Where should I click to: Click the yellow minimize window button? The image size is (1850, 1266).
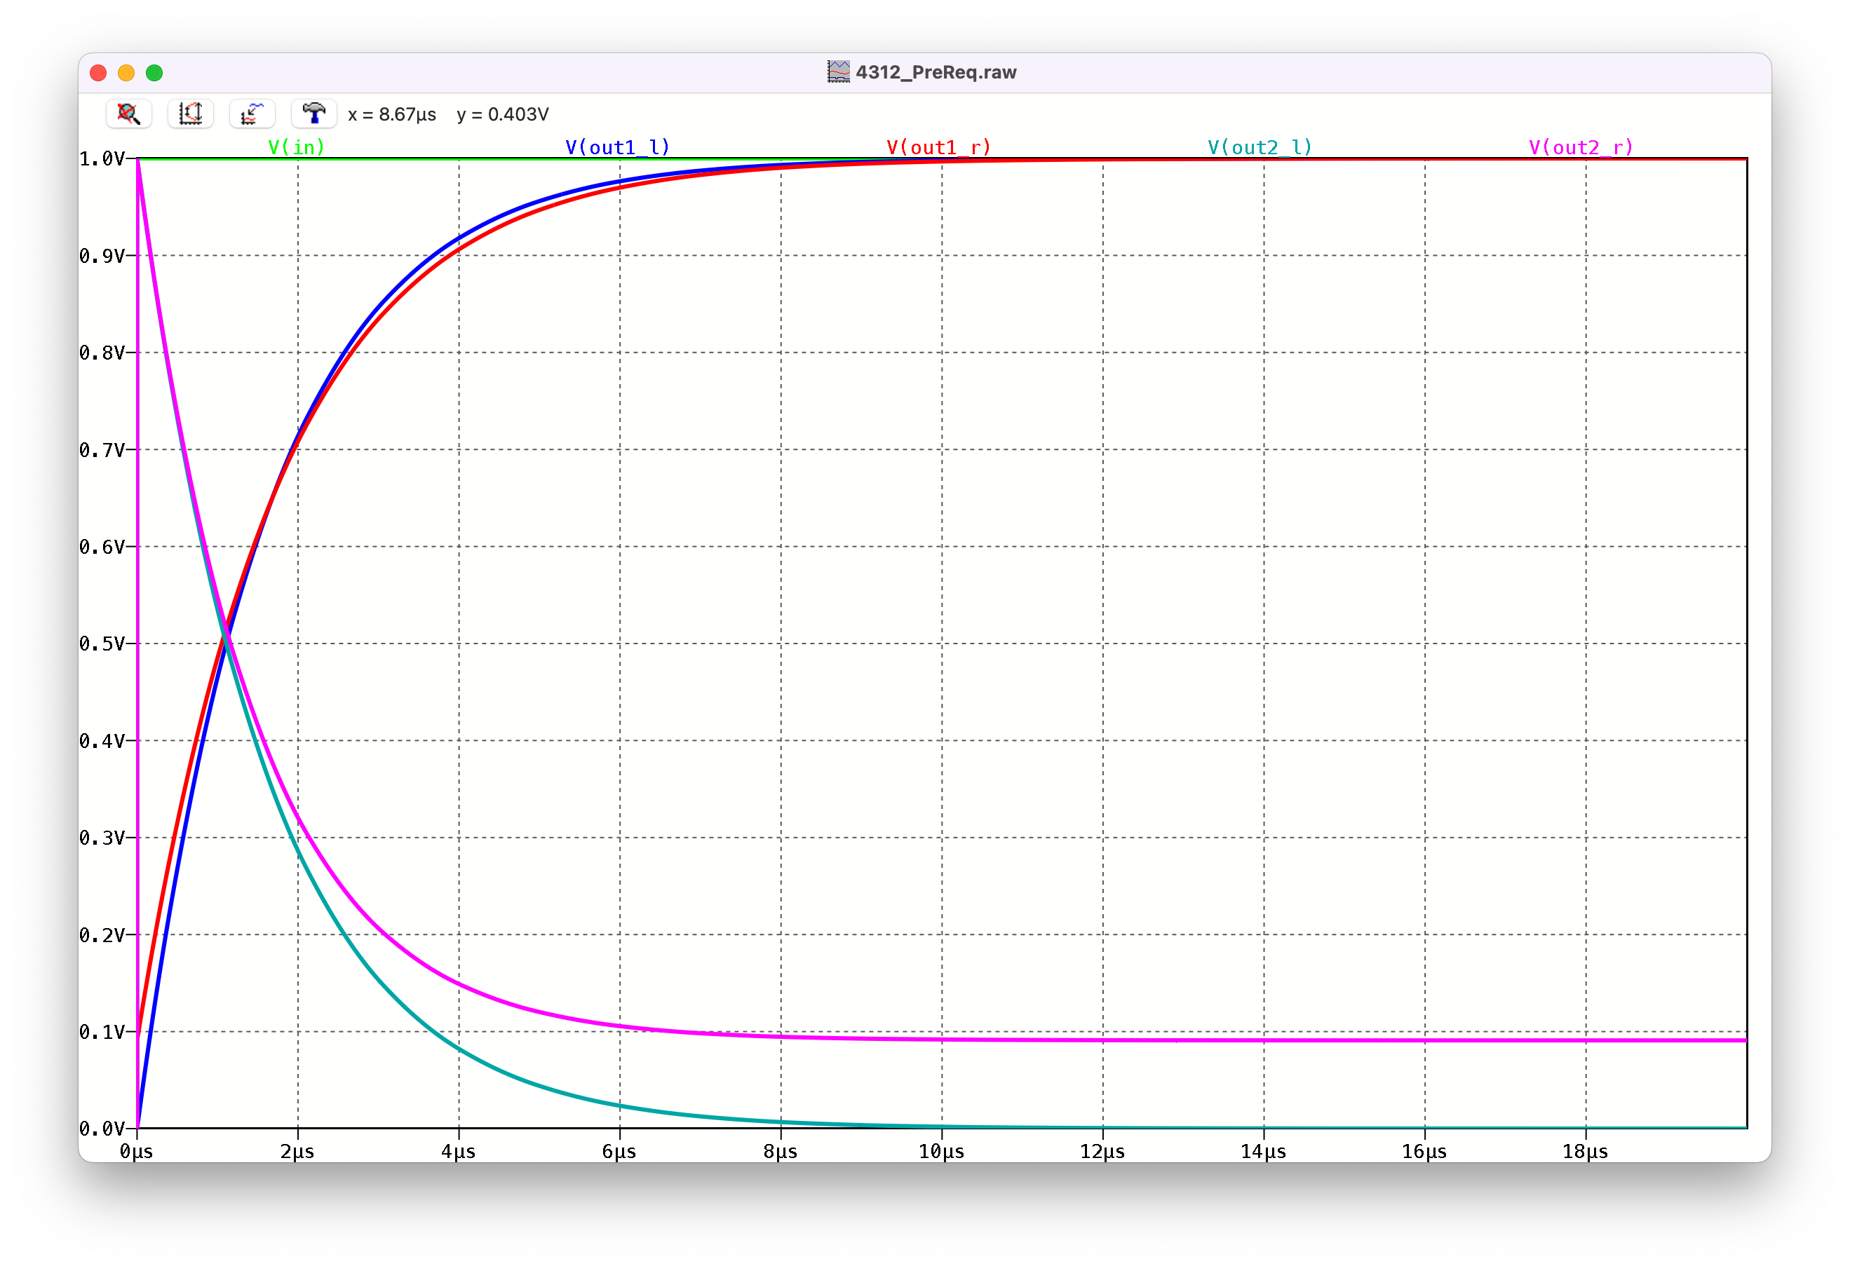tap(126, 73)
